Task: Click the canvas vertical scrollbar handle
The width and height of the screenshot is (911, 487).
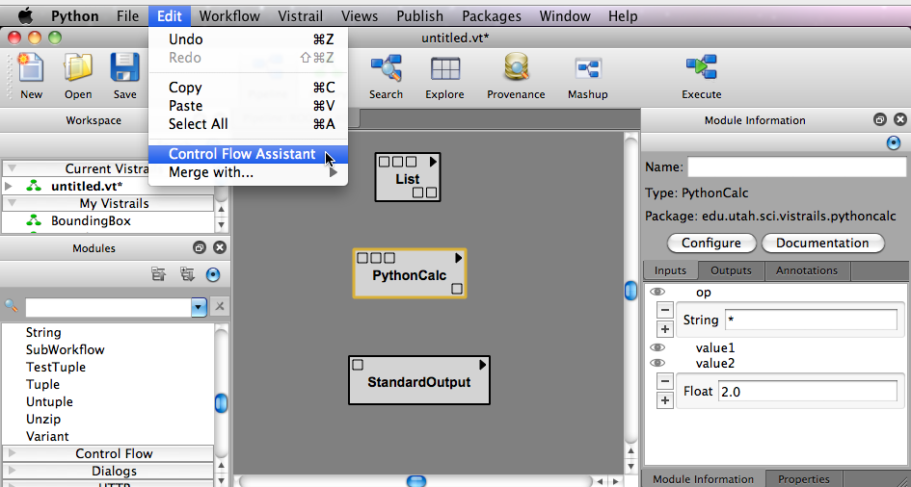Action: click(x=630, y=291)
